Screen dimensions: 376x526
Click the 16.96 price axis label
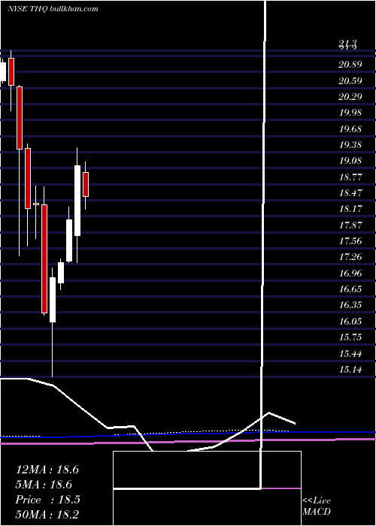[x=350, y=273]
